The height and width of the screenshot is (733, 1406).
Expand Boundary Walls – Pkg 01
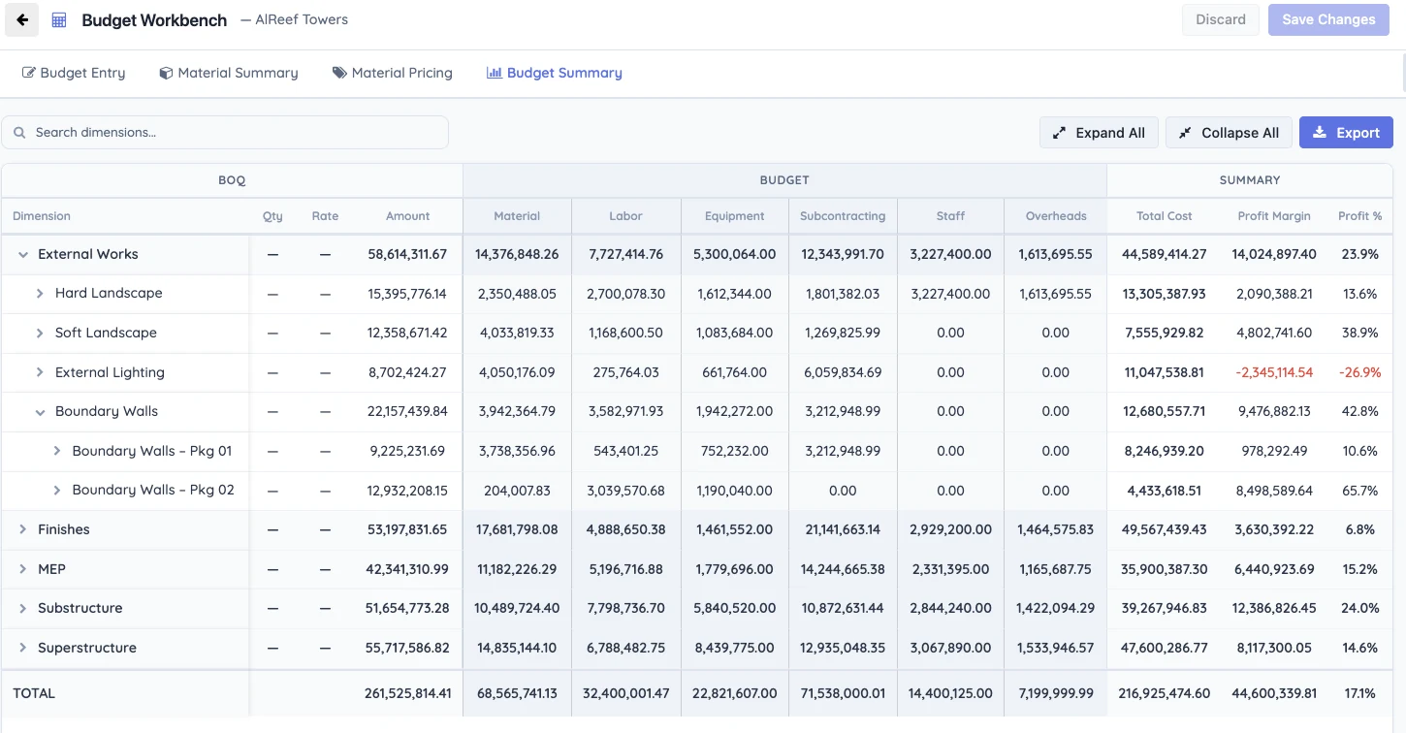(x=57, y=451)
